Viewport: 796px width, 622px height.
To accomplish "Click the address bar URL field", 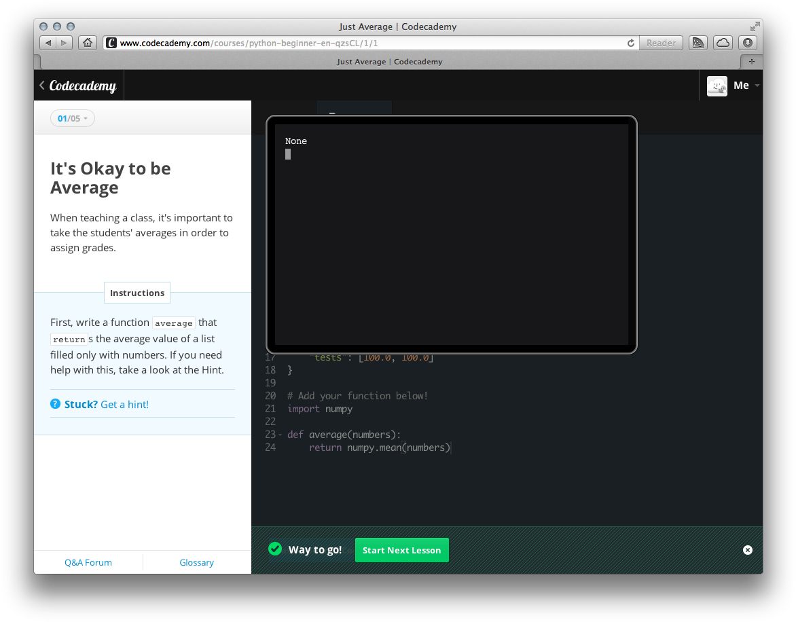I will tap(371, 43).
